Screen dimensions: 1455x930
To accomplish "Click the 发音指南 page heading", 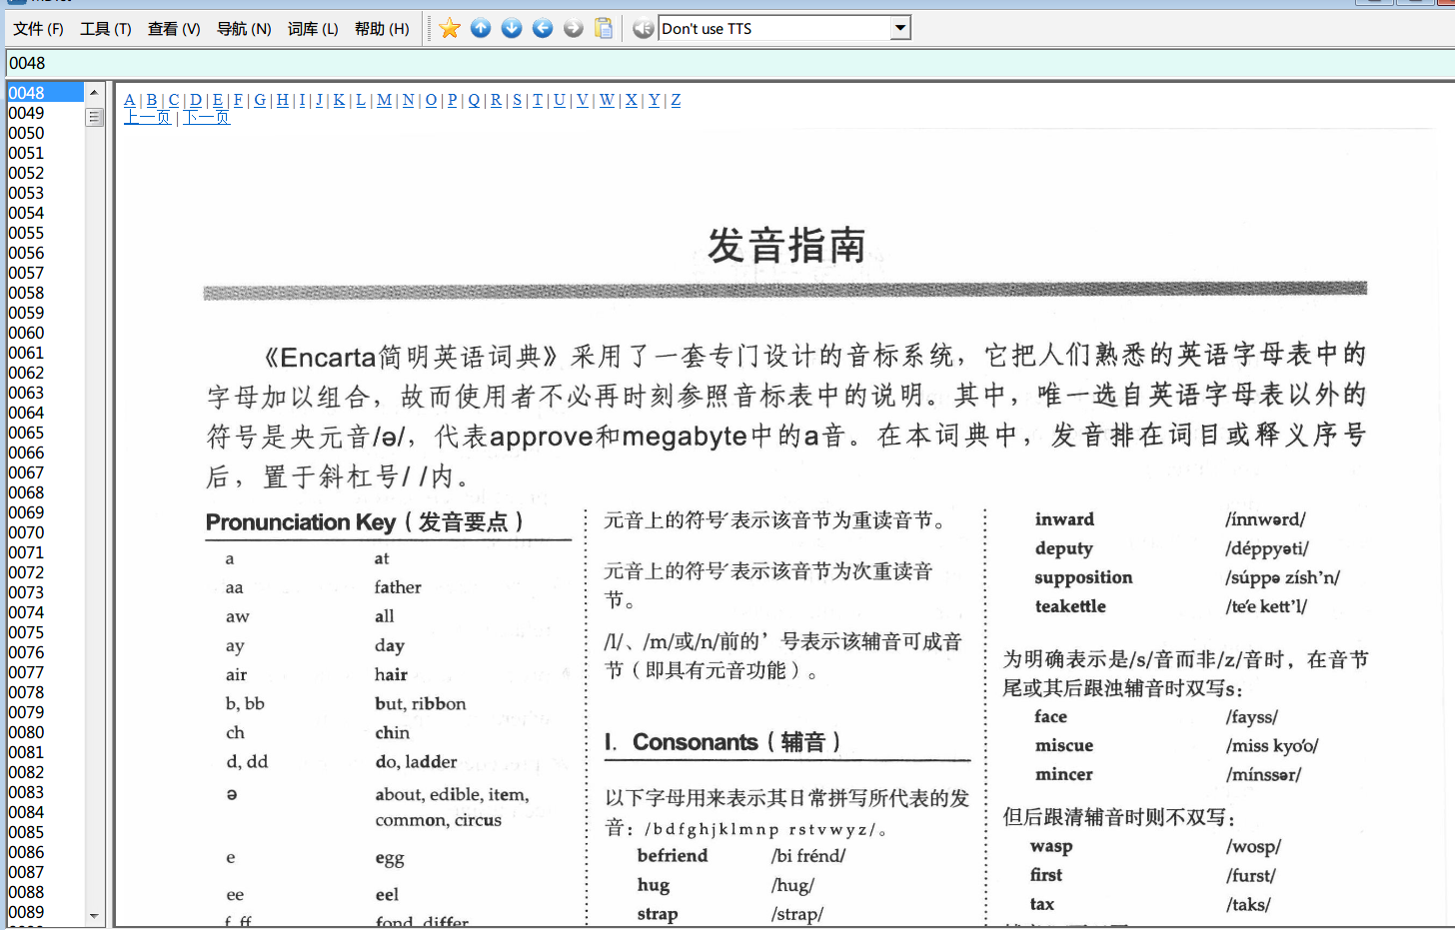I will pos(786,246).
